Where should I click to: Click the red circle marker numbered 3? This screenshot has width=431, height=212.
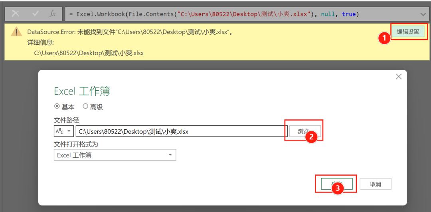tap(338, 189)
